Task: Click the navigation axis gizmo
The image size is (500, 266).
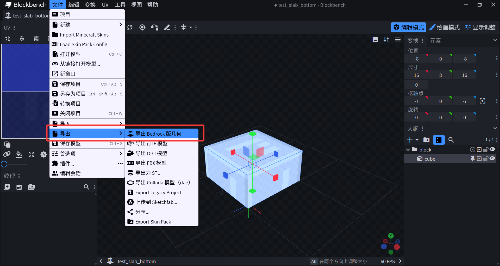Action: tap(391, 244)
